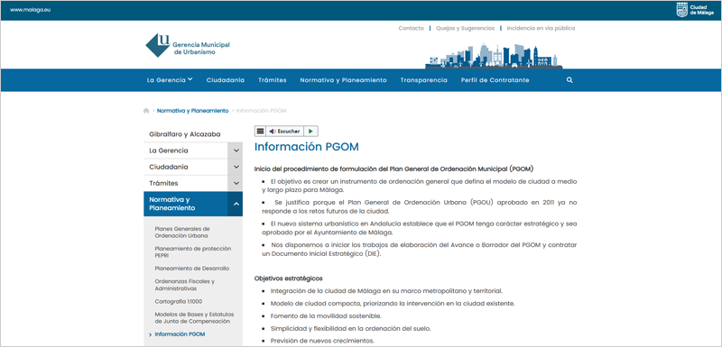Go to home via breadcrumb house icon
Image resolution: width=722 pixels, height=347 pixels.
click(x=146, y=111)
